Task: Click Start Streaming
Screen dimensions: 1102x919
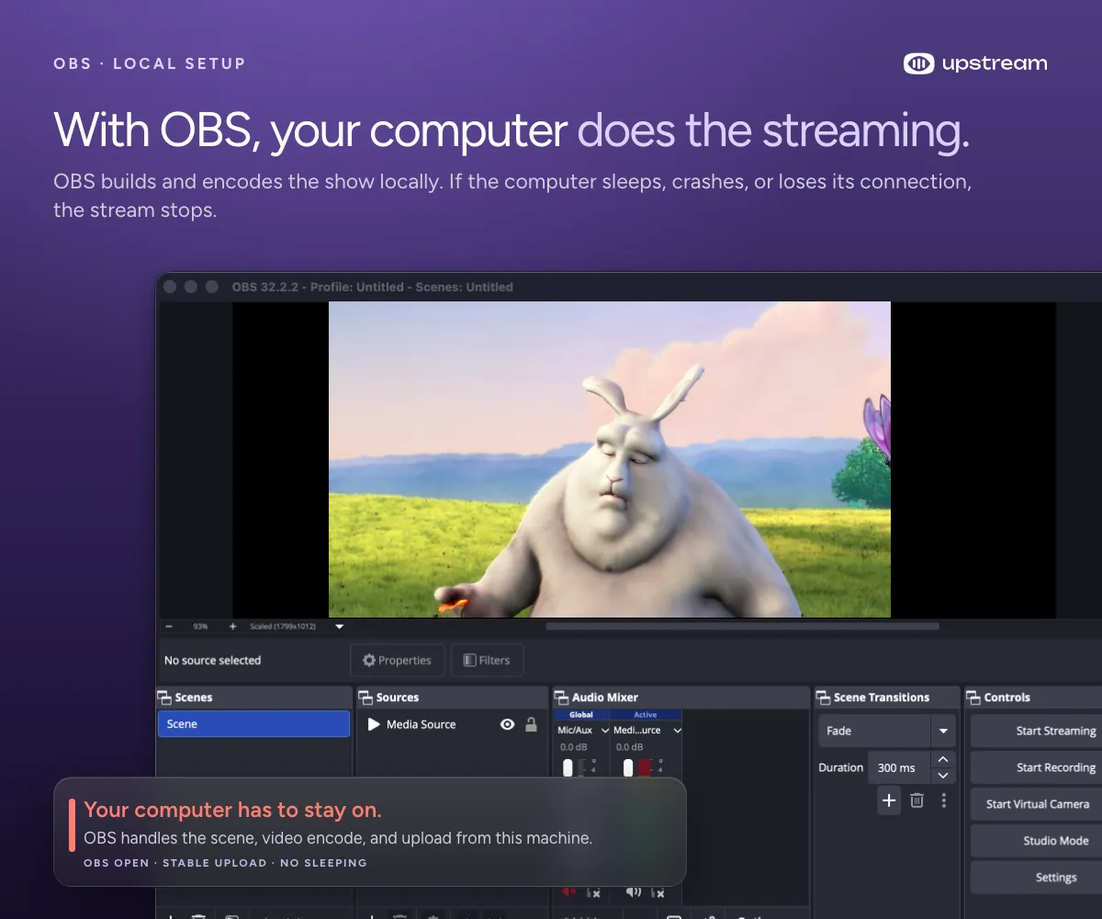Action: coord(1037,731)
